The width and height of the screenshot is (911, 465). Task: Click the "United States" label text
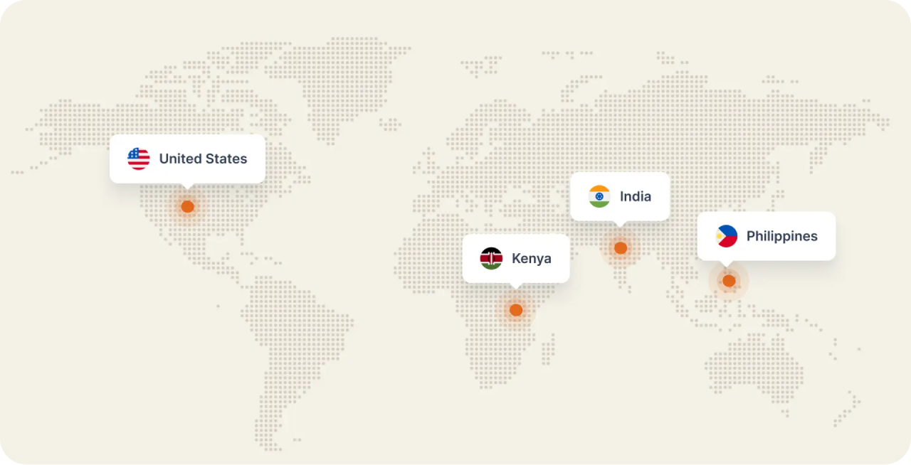pos(203,159)
